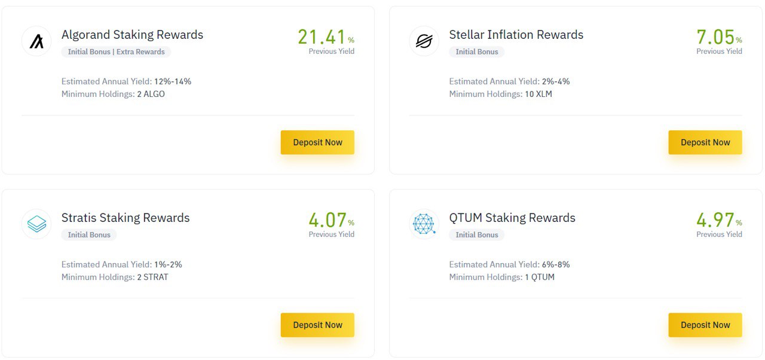Open the Algorand Staking Rewards title
This screenshot has height=360, width=765.
point(132,35)
